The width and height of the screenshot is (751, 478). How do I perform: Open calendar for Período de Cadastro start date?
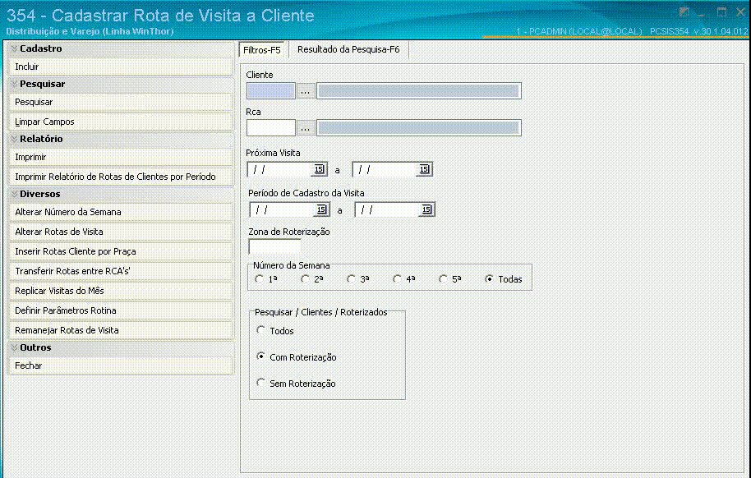(x=321, y=209)
